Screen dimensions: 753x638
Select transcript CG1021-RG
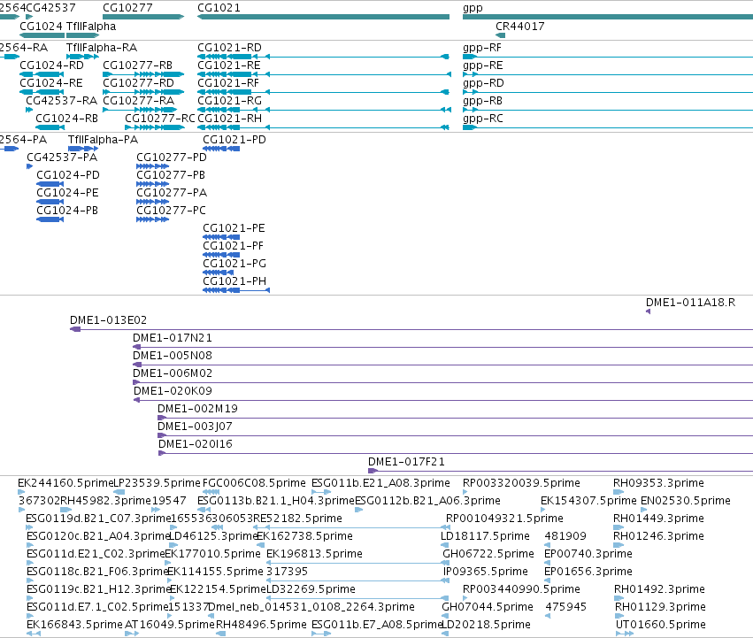click(229, 101)
